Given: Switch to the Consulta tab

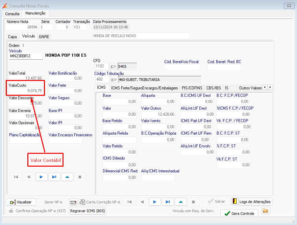Looking at the screenshot, I should [x=12, y=14].
